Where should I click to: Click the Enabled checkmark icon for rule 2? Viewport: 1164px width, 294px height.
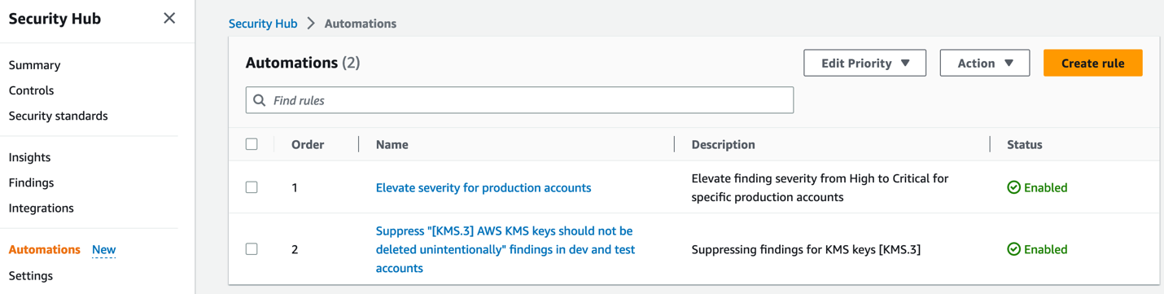click(1013, 249)
